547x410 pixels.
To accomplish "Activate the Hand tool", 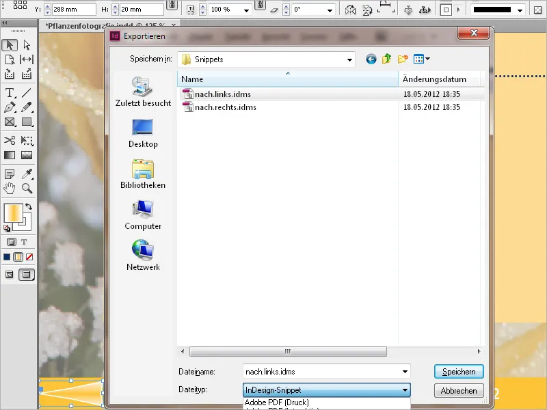I will (10, 189).
